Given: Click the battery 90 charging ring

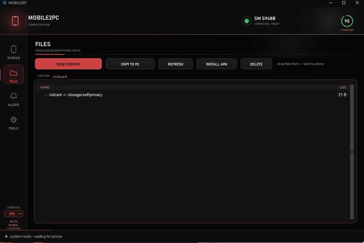Looking at the screenshot, I should pyautogui.click(x=347, y=21).
